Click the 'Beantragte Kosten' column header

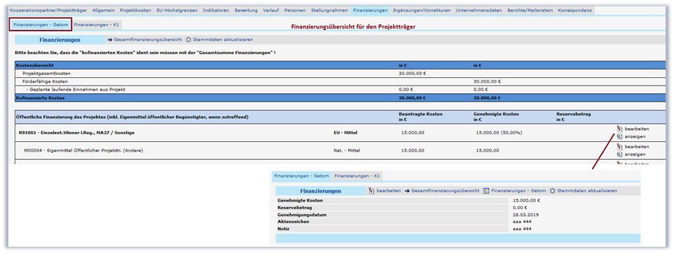pos(421,115)
